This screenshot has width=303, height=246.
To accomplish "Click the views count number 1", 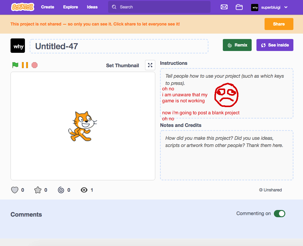I will point(92,190).
